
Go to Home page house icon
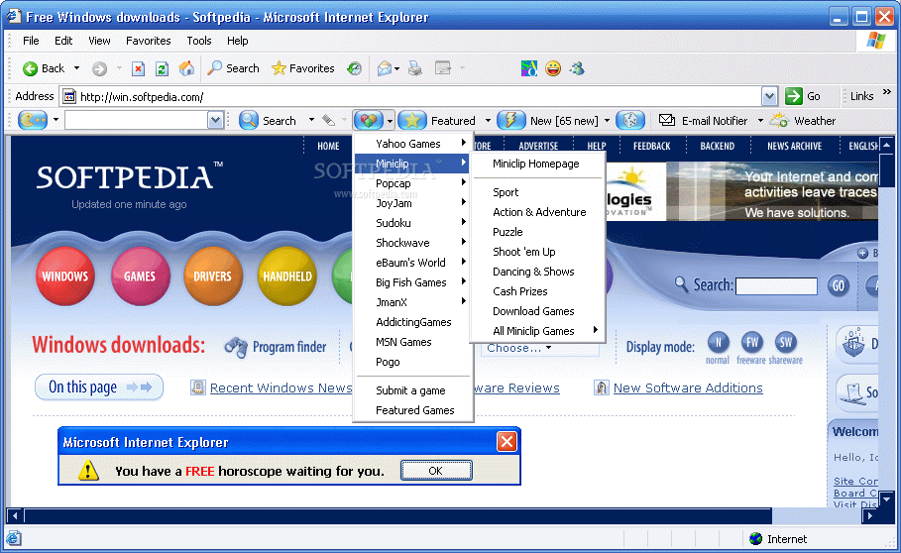coord(186,69)
